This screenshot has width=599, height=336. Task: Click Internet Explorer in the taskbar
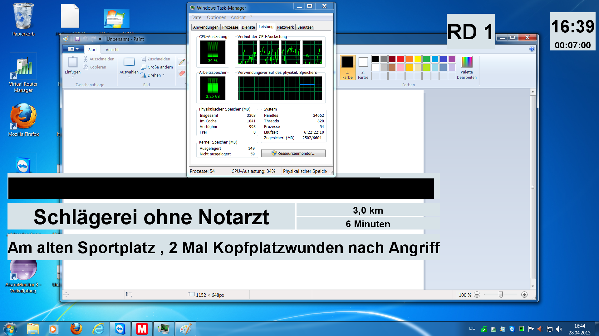click(x=98, y=329)
